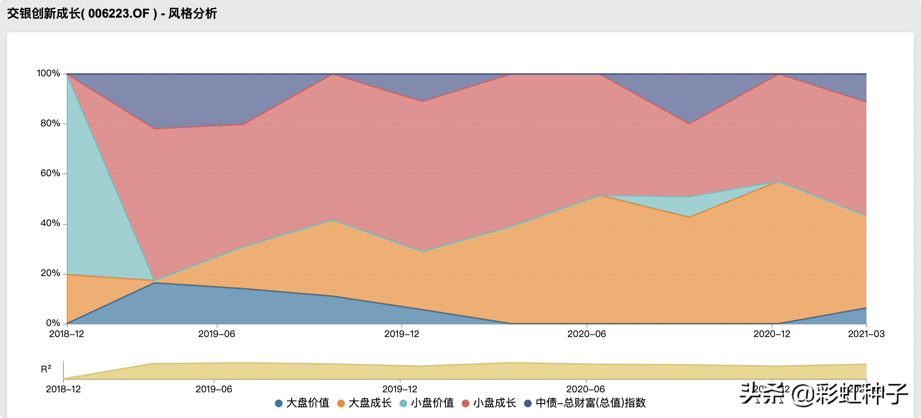Click the yellow R² area chart

pos(461,372)
